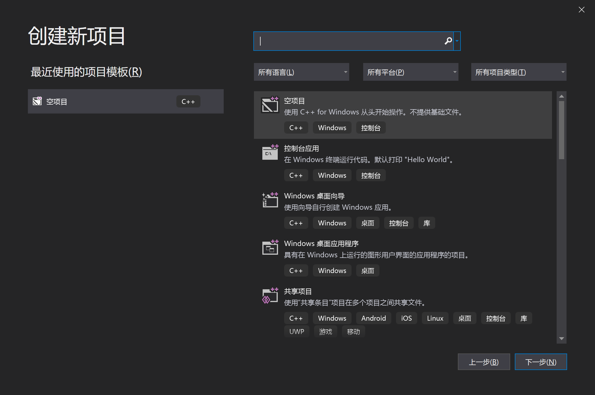Click the Next (下一步) button
Screen dimensions: 595x395
[541, 362]
